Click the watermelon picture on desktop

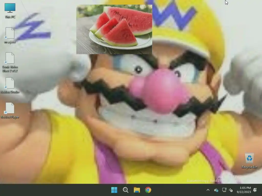point(114,29)
